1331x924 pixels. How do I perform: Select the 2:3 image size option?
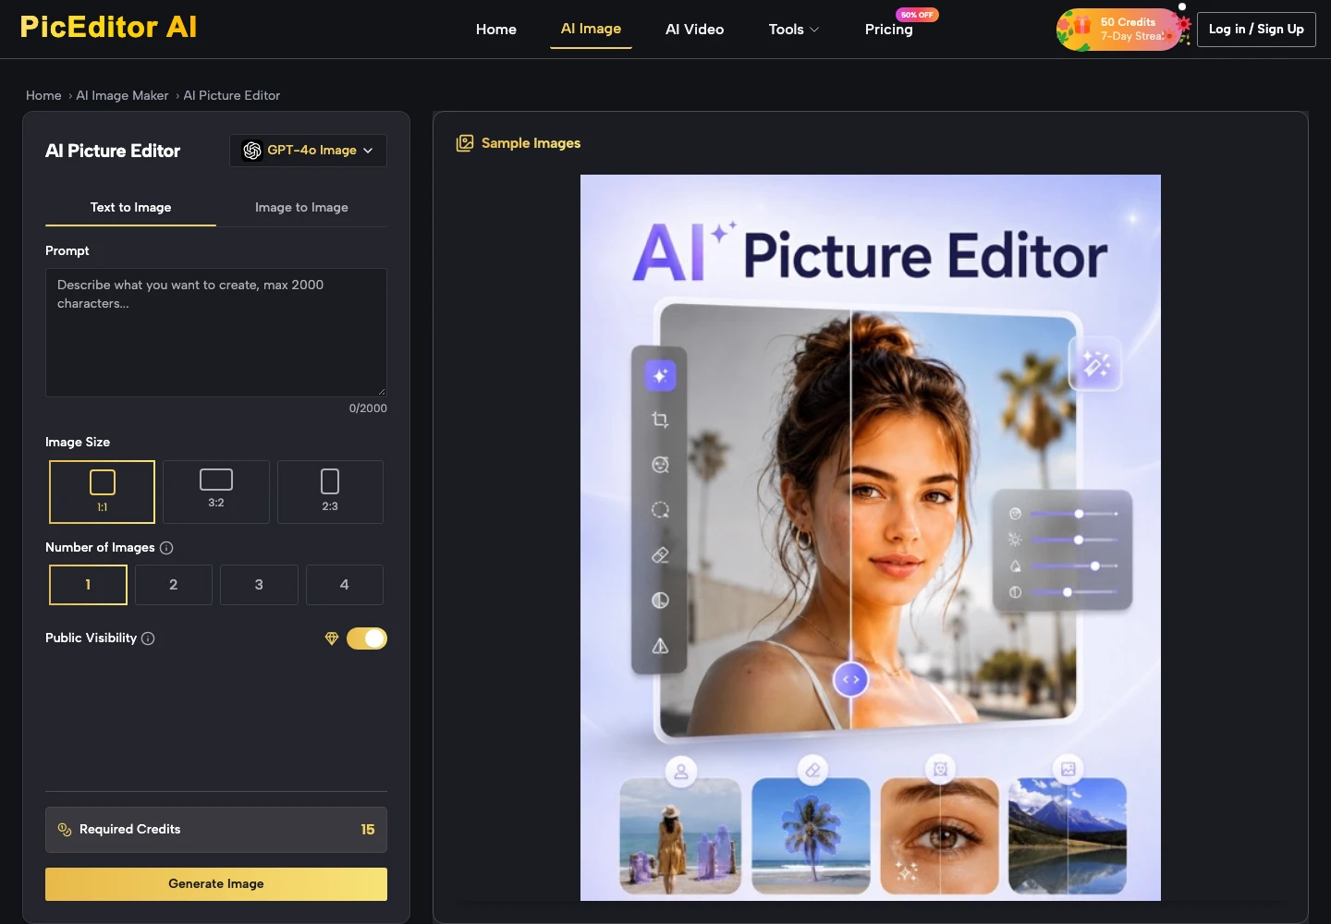(x=330, y=492)
